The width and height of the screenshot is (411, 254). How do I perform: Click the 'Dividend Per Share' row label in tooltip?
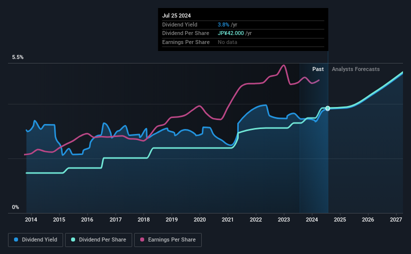tap(186, 33)
